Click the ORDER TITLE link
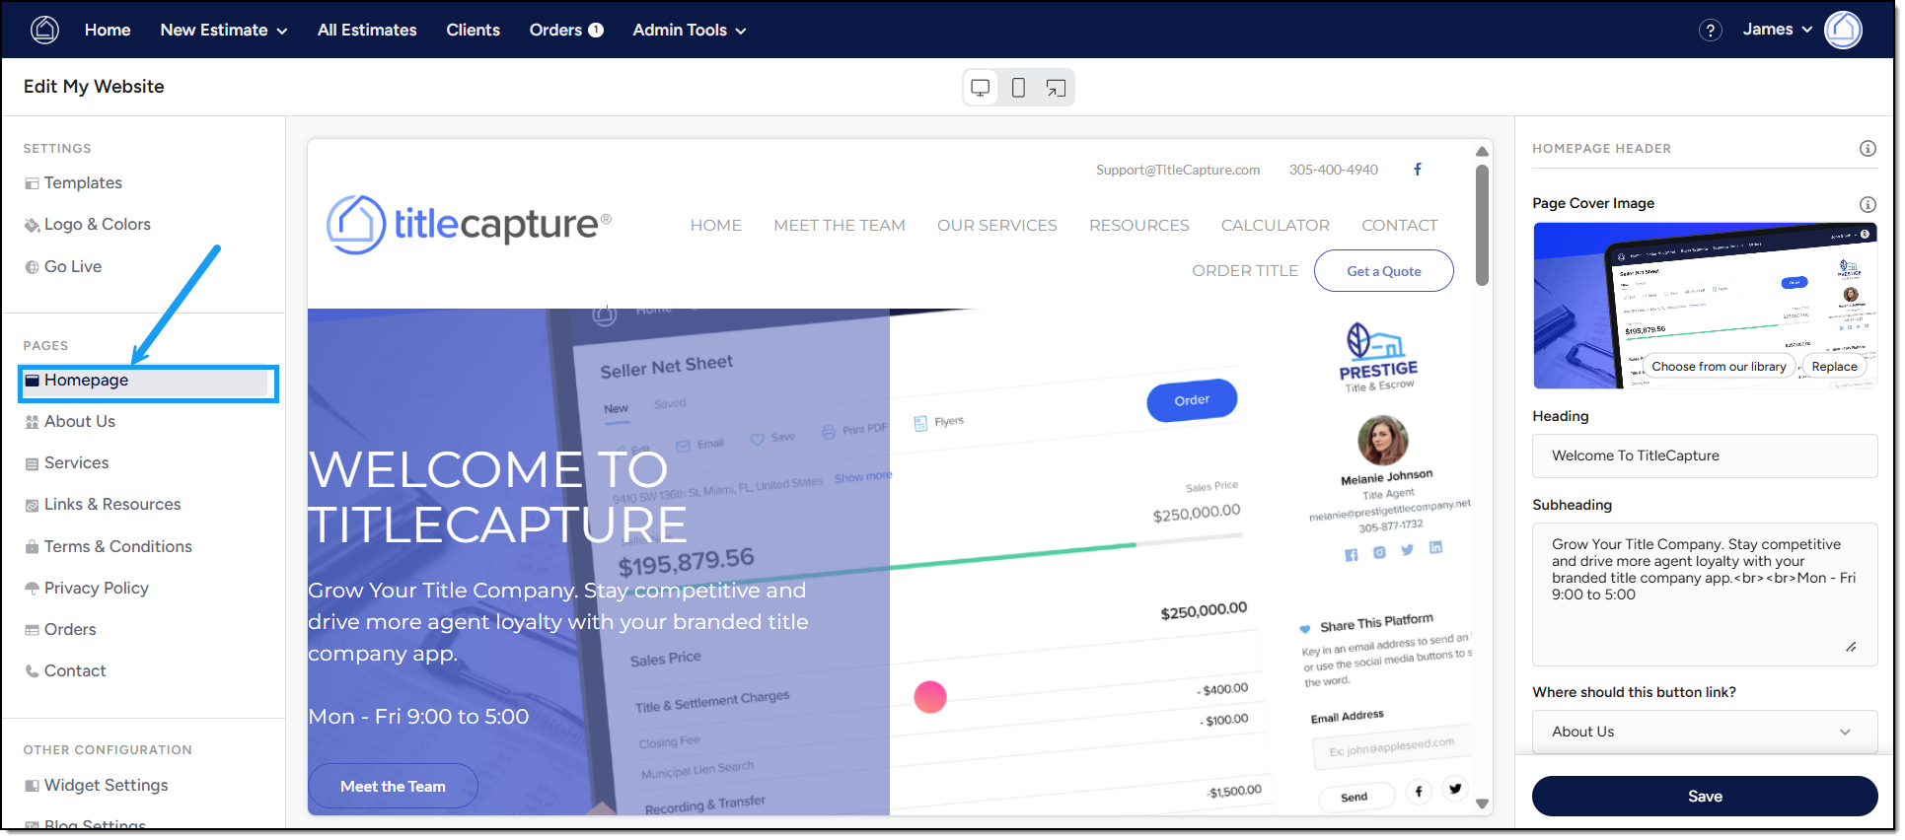Image resolution: width=1905 pixels, height=840 pixels. [1244, 271]
